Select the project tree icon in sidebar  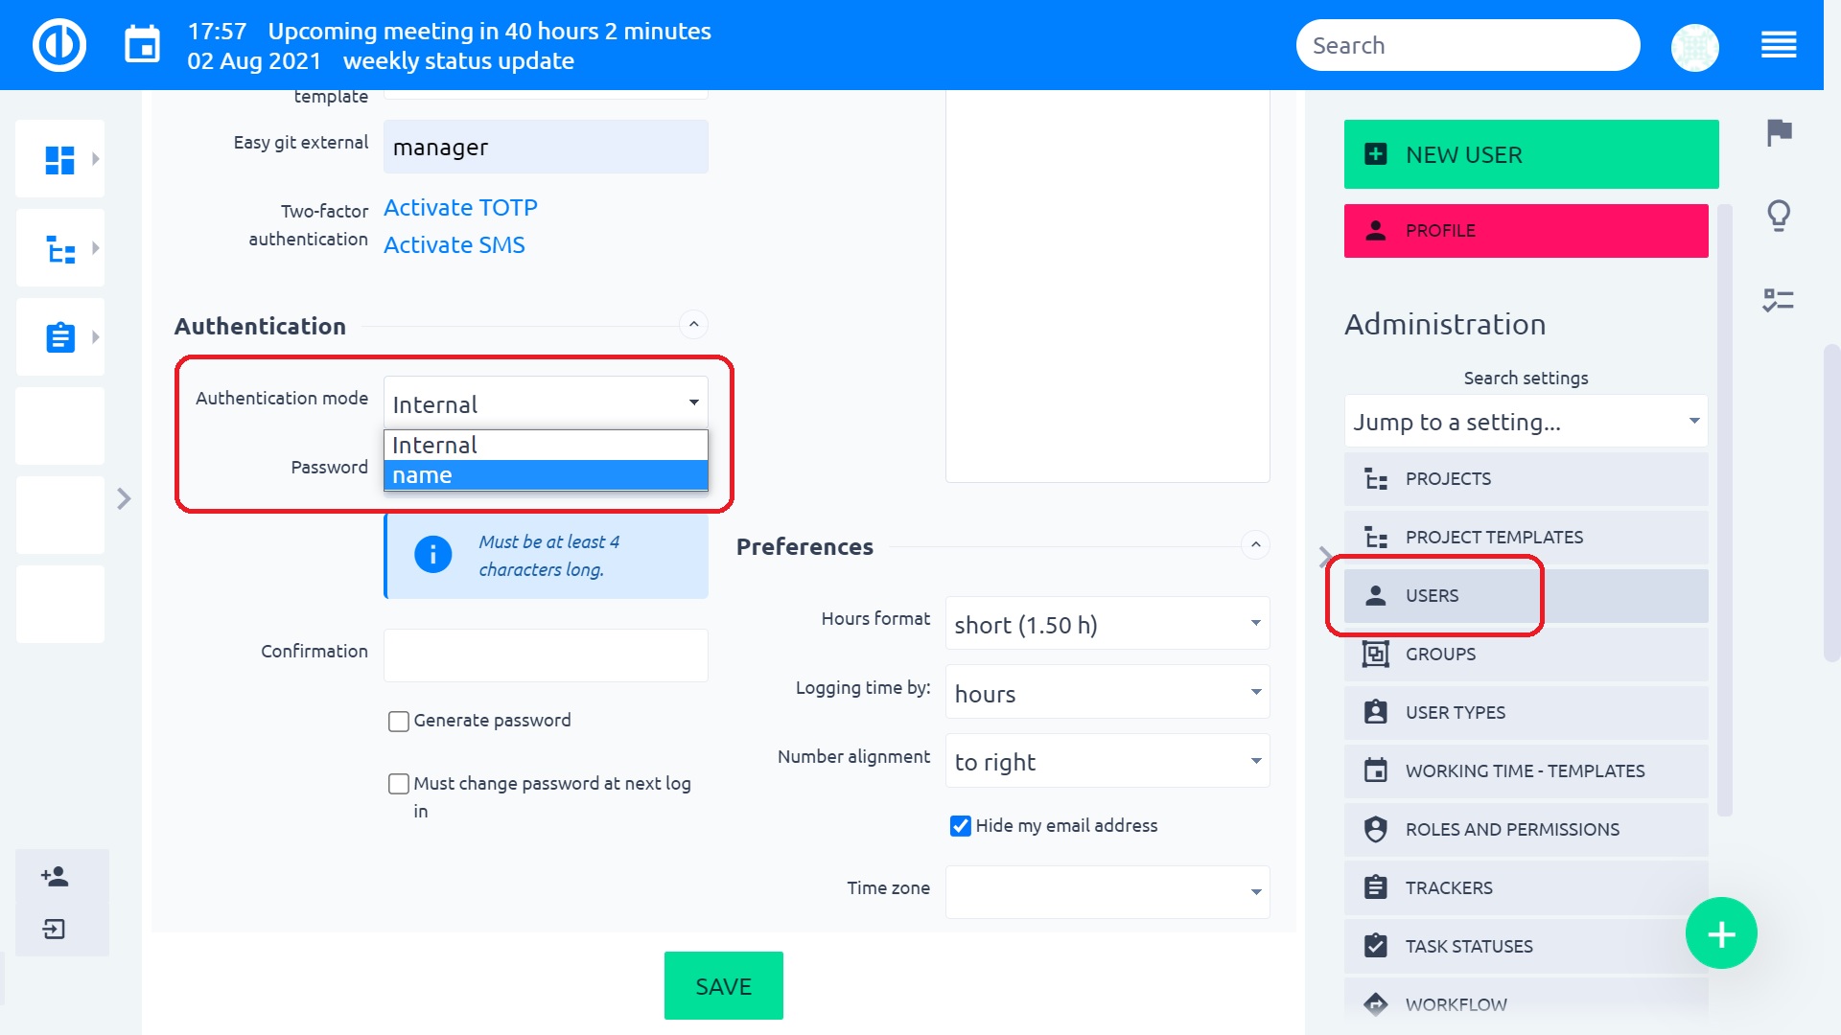click(59, 247)
